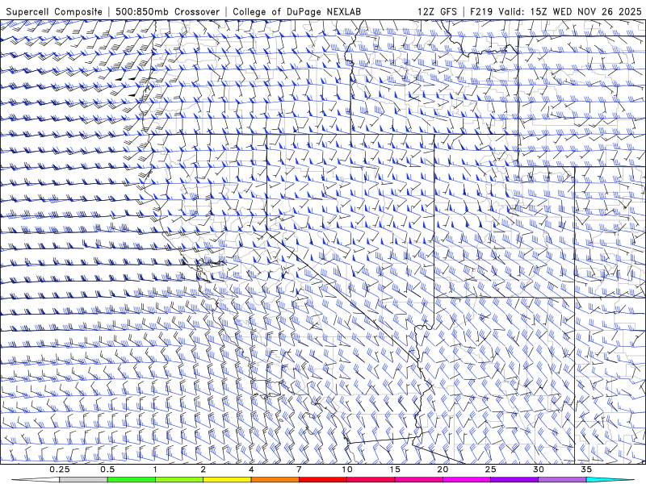Select the bright green 0.5–1 colorbar segment
Screen dimensions: 646x484
[x=131, y=480]
